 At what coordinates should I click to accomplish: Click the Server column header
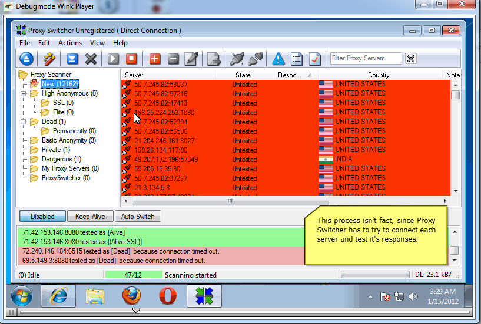[x=167, y=75]
